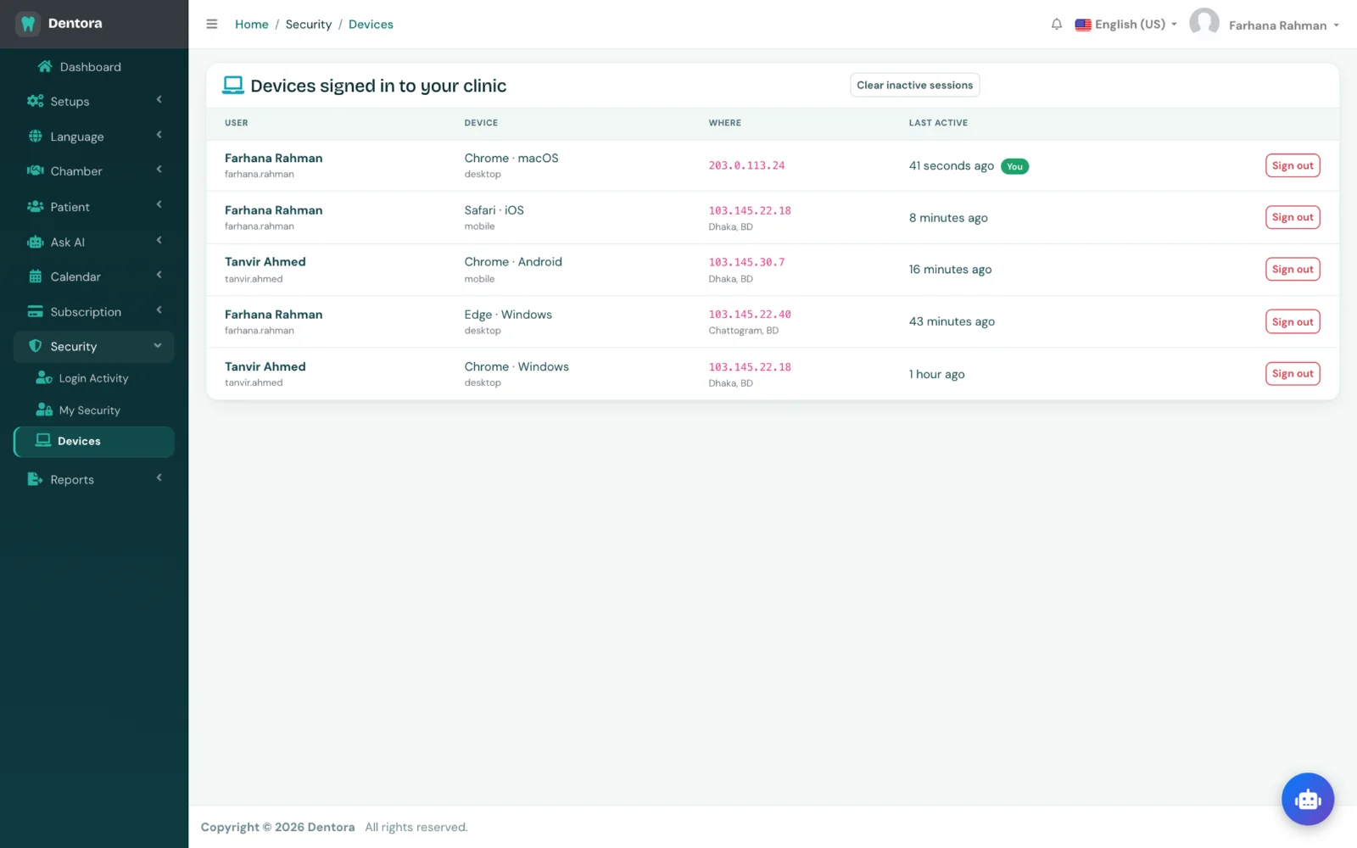This screenshot has height=848, width=1357.
Task: Follow the Home breadcrumb link
Action: [251, 25]
